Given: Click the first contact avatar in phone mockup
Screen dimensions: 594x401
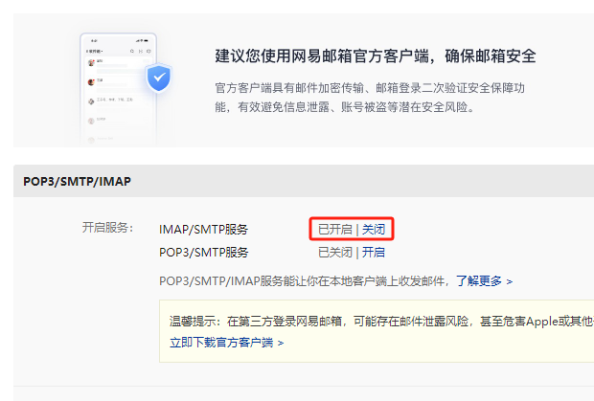Looking at the screenshot, I should pos(92,62).
